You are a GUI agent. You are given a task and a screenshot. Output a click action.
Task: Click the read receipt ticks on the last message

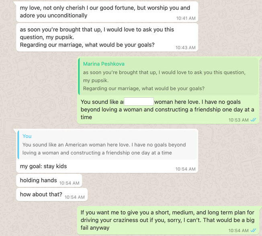[x=253, y=230]
